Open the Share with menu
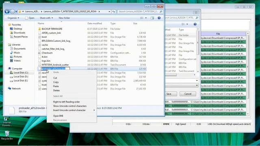The width and height of the screenshot is (260, 146). click(46, 18)
